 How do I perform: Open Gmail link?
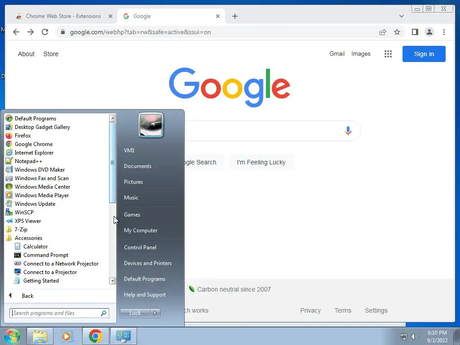click(337, 54)
